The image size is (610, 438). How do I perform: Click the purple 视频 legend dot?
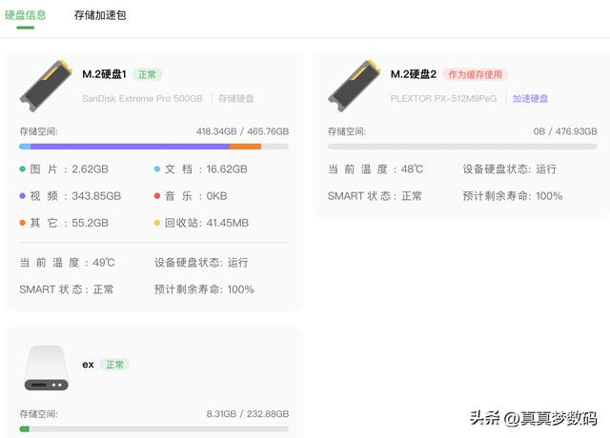tap(22, 196)
